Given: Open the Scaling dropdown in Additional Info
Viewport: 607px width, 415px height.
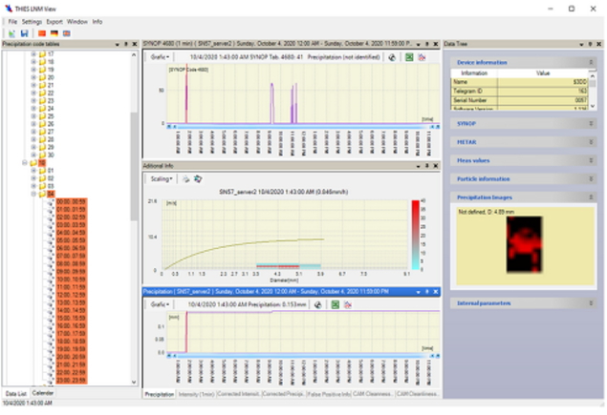Looking at the screenshot, I should tap(162, 179).
